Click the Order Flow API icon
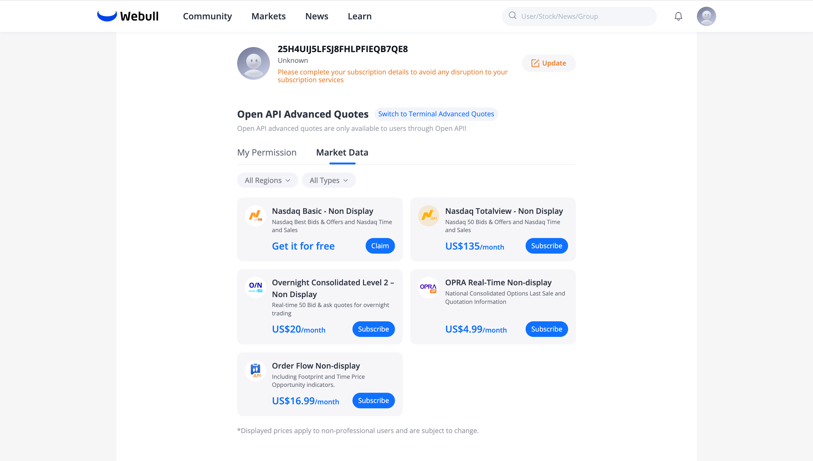This screenshot has width=813, height=461. click(255, 371)
